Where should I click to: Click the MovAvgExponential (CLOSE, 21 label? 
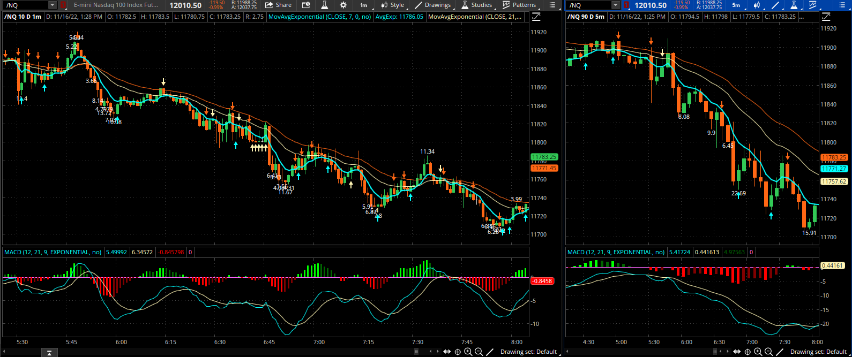click(475, 17)
